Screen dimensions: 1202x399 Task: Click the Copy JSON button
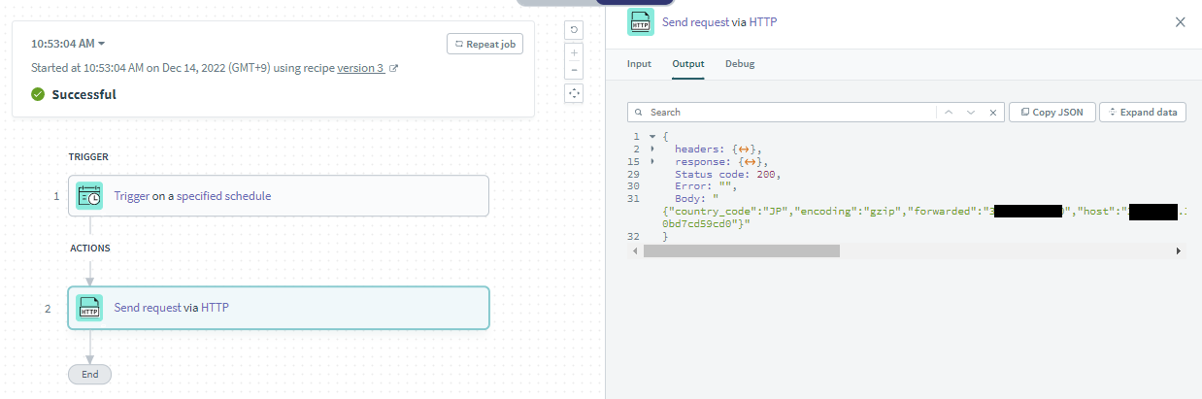1052,113
